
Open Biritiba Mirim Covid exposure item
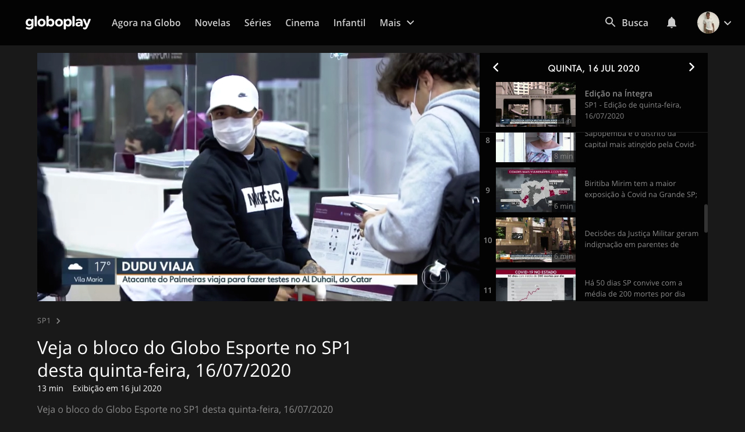click(641, 189)
